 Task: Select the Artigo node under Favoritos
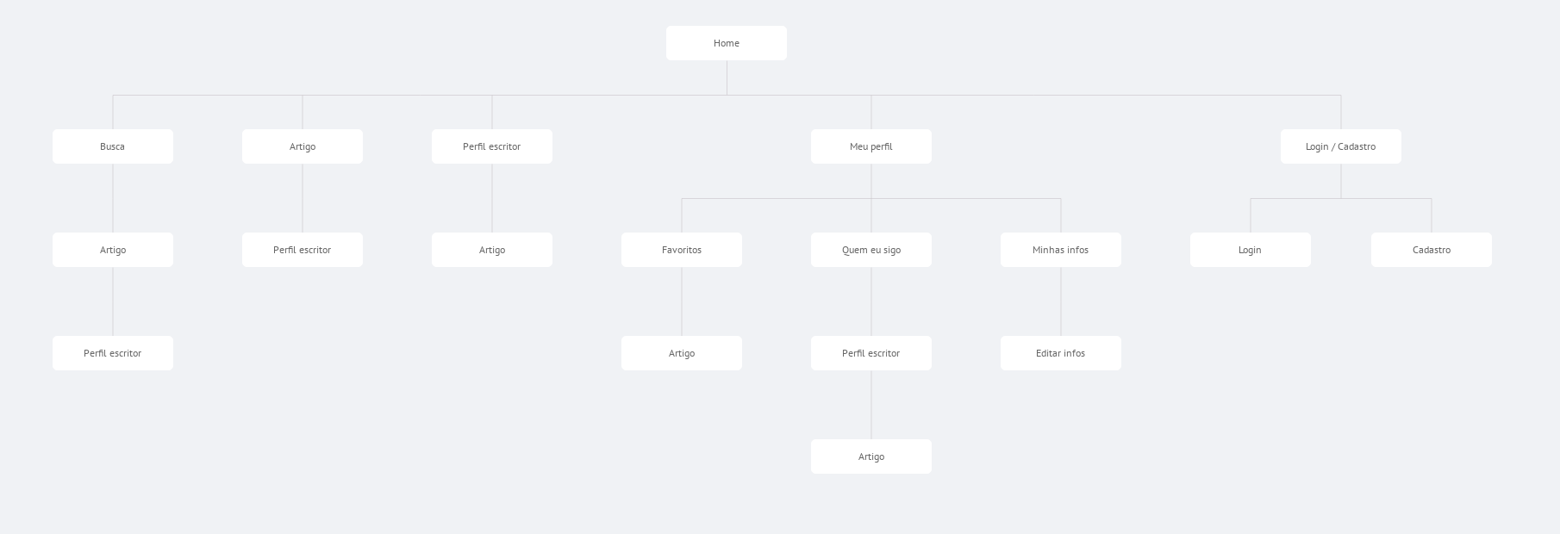coord(682,353)
